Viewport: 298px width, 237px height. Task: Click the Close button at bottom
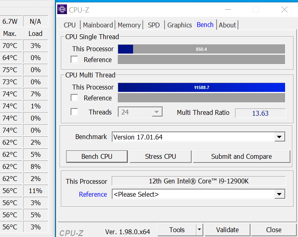(274, 230)
